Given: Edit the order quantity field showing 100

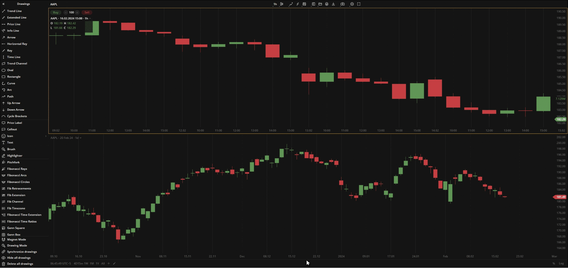Looking at the screenshot, I should tap(71, 13).
